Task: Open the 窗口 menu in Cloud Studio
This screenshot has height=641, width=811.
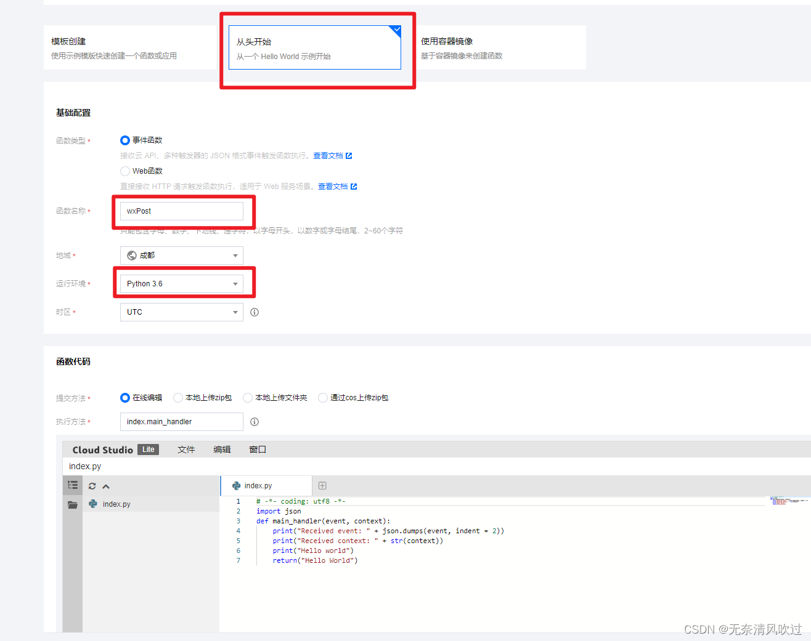Action: click(x=258, y=450)
